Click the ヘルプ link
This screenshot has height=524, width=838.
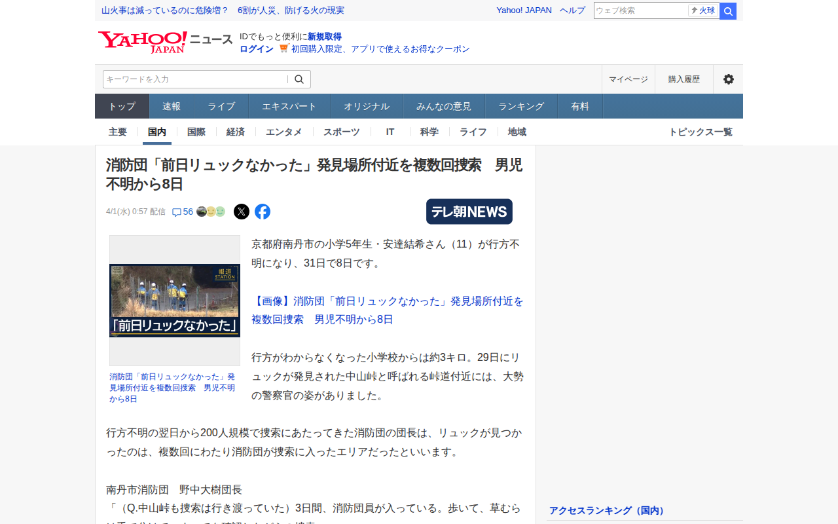[573, 10]
